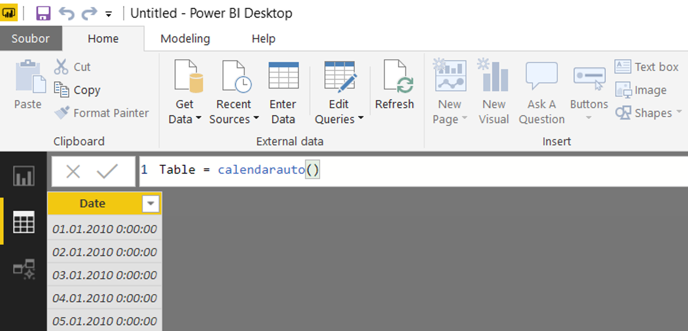Expand the Shapes dropdown arrow
Image resolution: width=688 pixels, height=331 pixels.
click(x=679, y=112)
